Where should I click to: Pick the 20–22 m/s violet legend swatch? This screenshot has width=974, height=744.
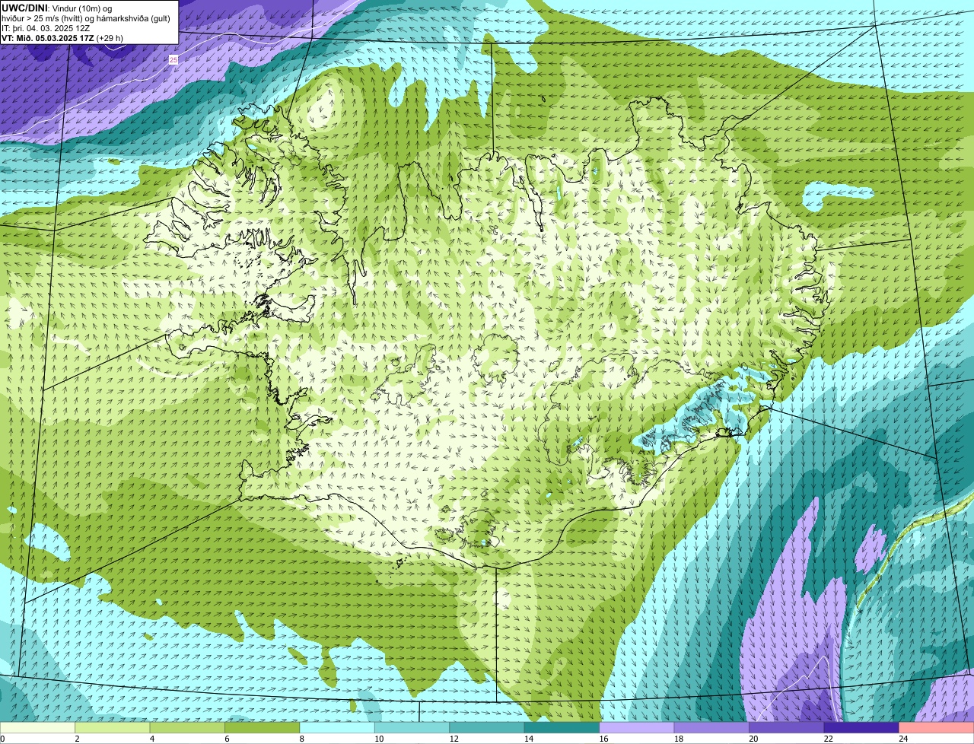(787, 728)
